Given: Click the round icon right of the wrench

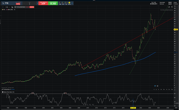Looking at the screenshot, I should 172,7.
